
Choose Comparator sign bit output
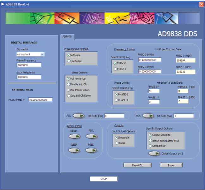click(150, 146)
